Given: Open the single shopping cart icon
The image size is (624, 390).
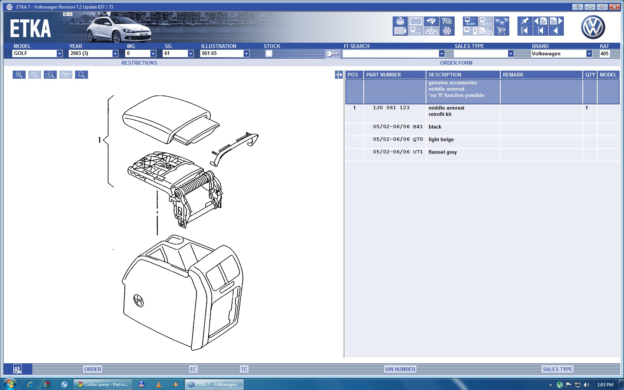Looking at the screenshot, I should tap(501, 31).
